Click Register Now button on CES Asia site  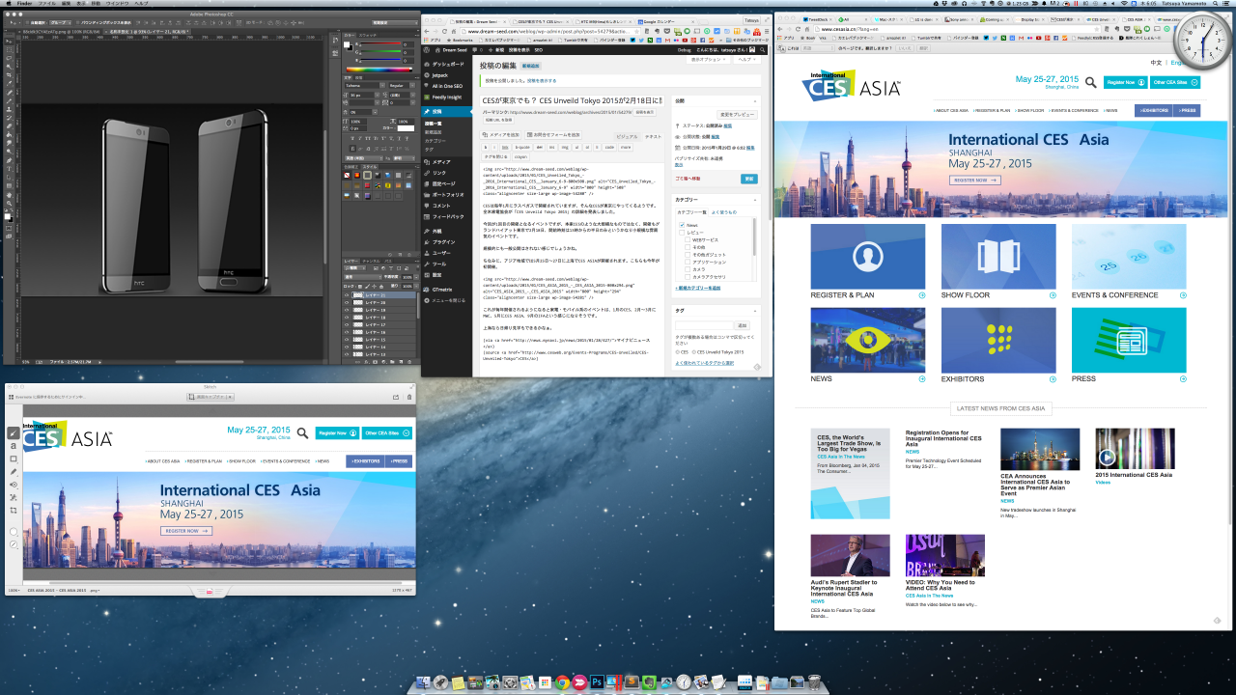pyautogui.click(x=1125, y=83)
